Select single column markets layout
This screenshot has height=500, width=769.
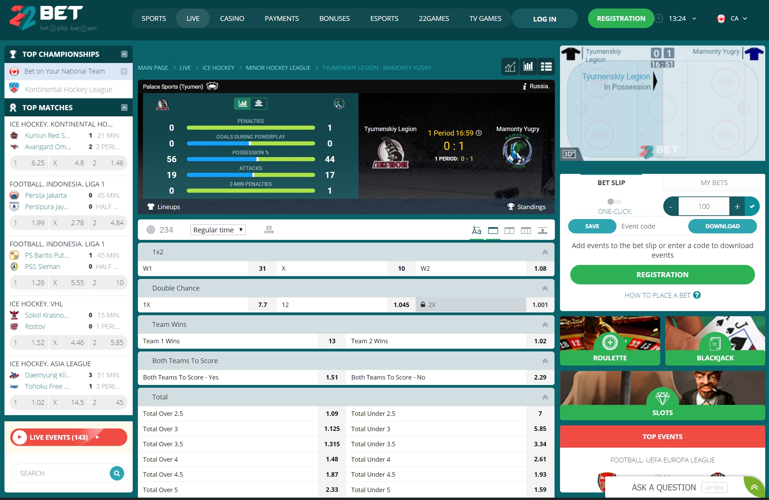coord(493,230)
